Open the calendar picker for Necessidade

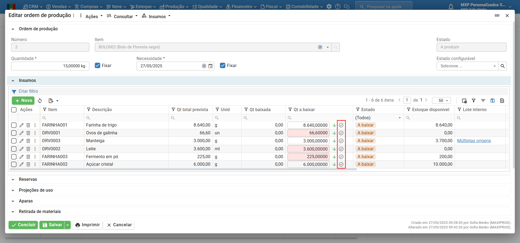pos(210,66)
